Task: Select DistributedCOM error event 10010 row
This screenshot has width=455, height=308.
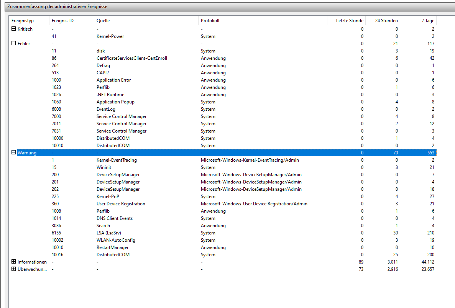Action: pos(223,145)
